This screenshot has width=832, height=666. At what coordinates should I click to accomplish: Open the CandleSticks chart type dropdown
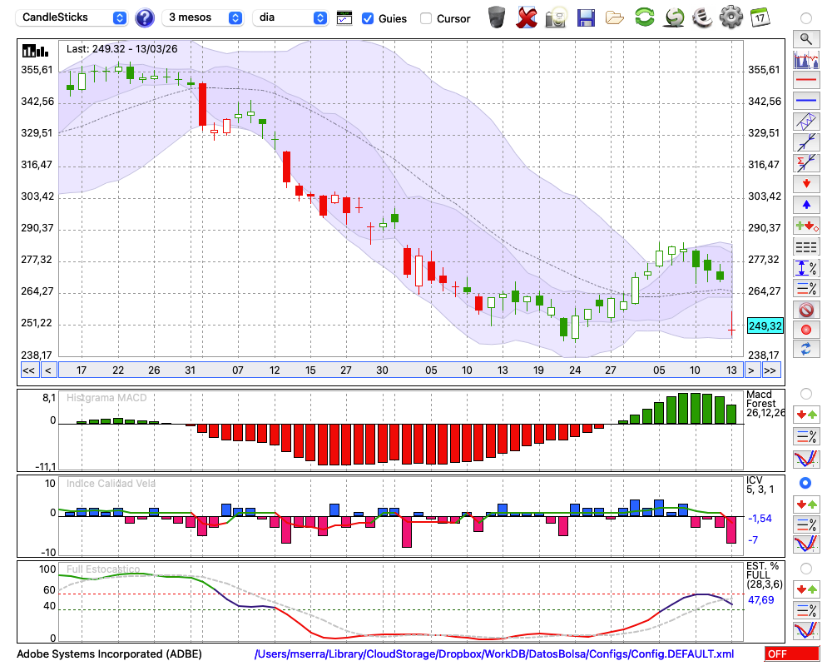[x=72, y=17]
